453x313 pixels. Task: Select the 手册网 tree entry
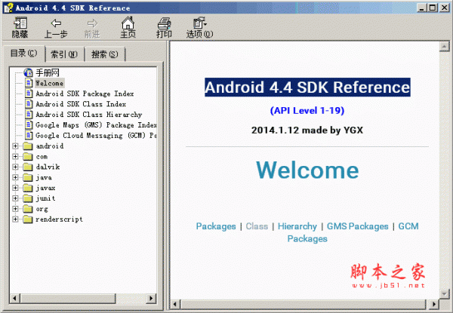[x=48, y=72]
